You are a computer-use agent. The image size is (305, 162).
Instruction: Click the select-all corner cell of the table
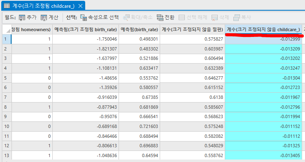pos(7,30)
